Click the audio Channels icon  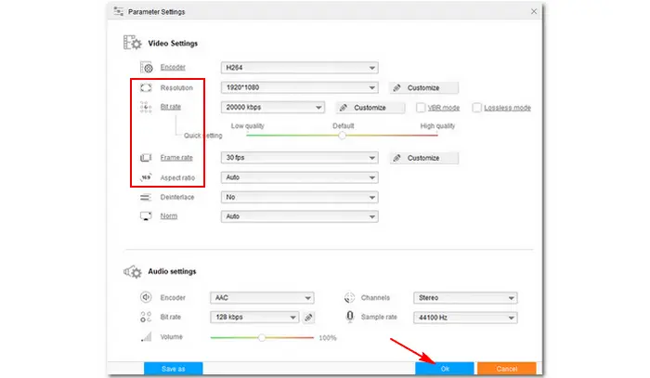[x=350, y=298]
